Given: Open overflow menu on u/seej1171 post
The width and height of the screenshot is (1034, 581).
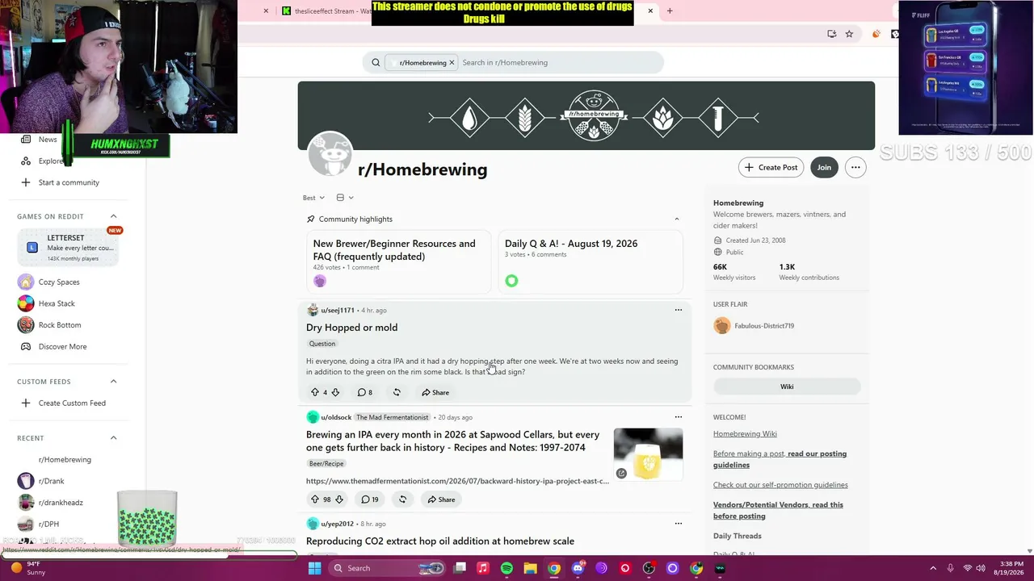Looking at the screenshot, I should pyautogui.click(x=679, y=310).
